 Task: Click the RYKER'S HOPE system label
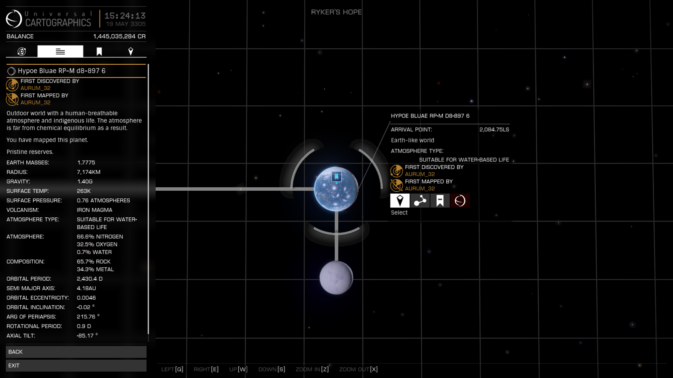click(336, 12)
